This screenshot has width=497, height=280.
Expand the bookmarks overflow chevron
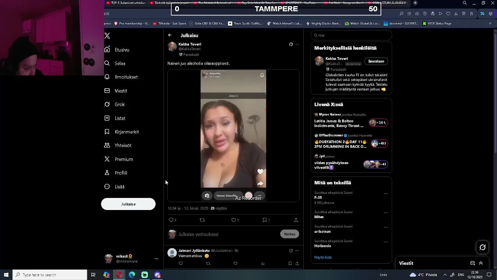[490, 23]
